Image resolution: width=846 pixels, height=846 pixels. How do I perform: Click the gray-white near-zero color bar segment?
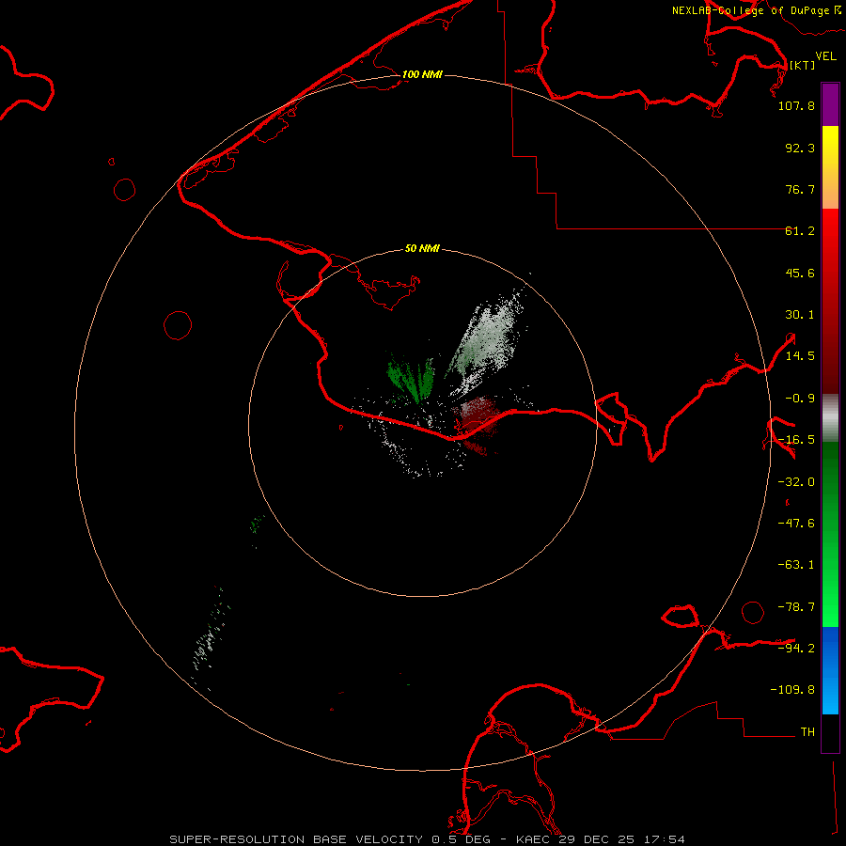(830, 417)
